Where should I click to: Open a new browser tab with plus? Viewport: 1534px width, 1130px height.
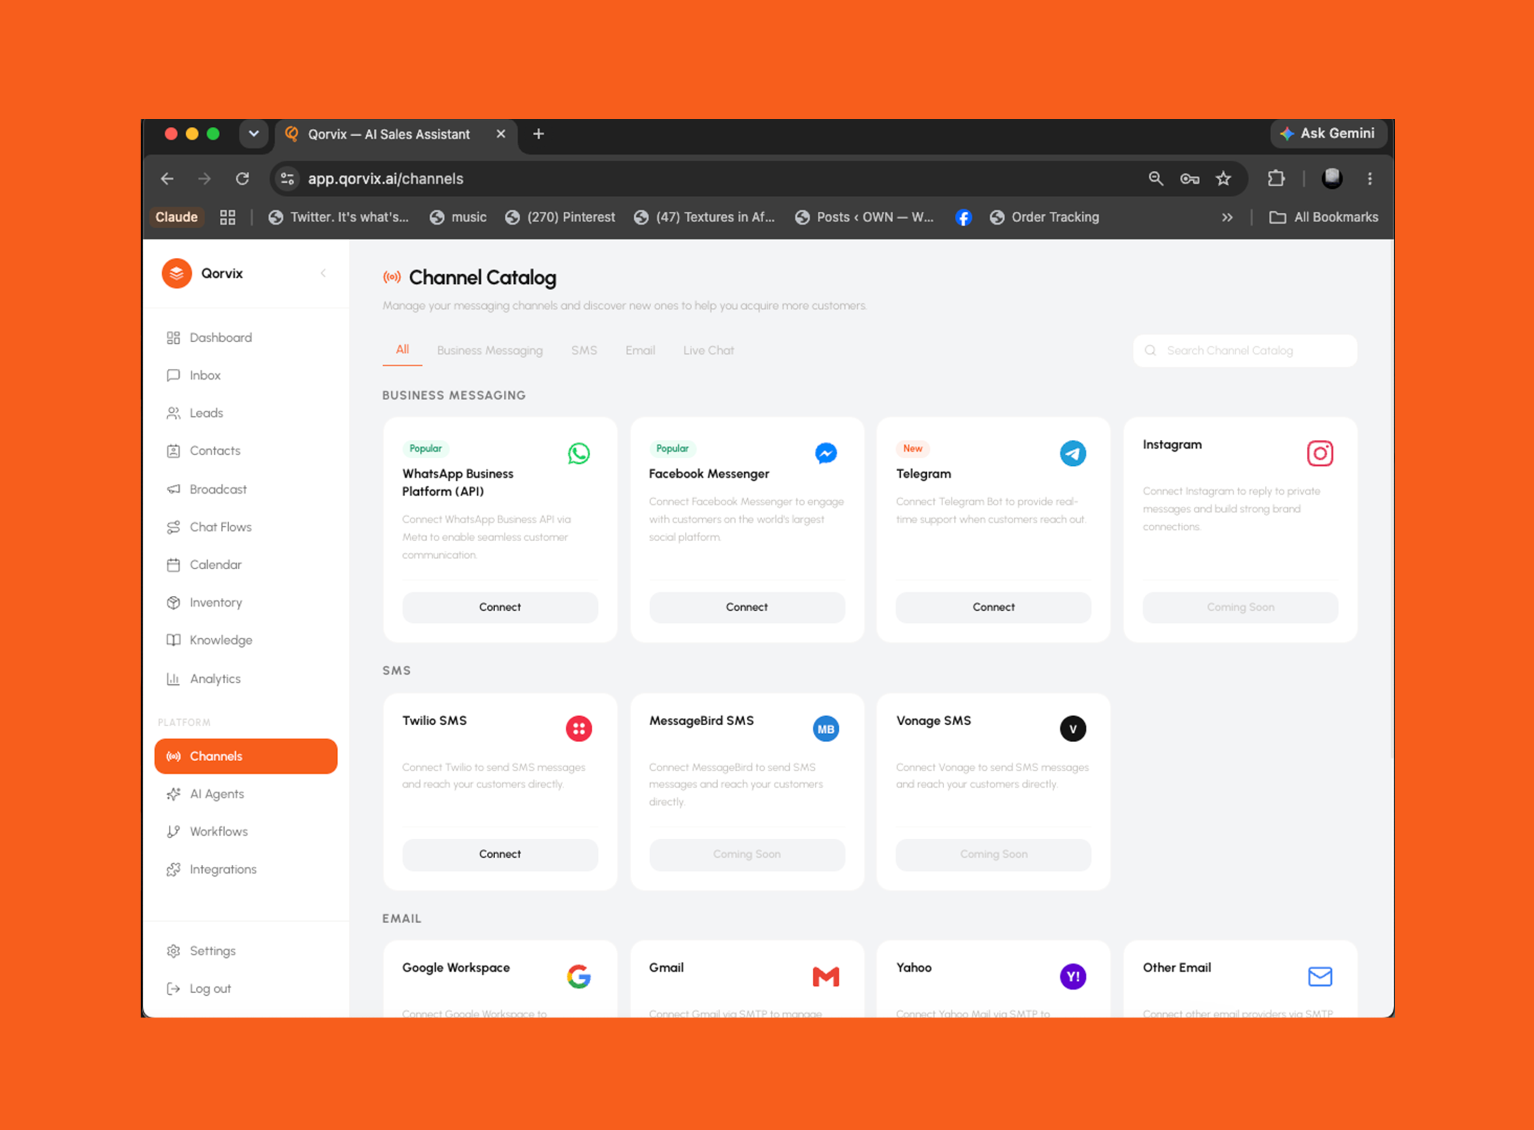coord(538,134)
